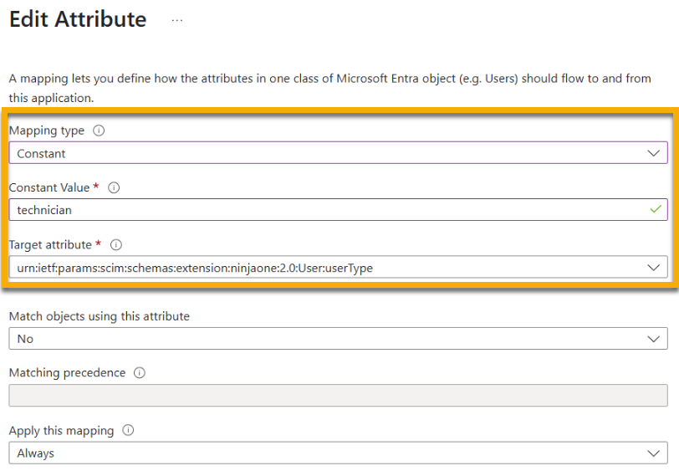Click the Matching precedence info icon
Viewport: 679px width, 471px height.
point(140,373)
